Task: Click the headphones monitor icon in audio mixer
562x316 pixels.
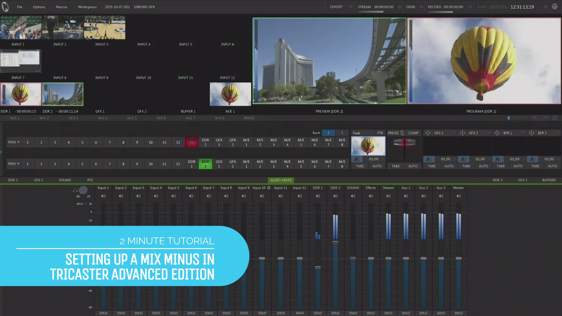Action: 75,190
